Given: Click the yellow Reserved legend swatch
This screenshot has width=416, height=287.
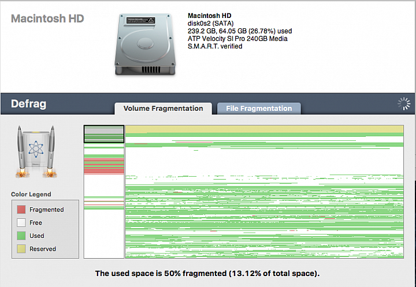Looking at the screenshot, I should pos(21,249).
